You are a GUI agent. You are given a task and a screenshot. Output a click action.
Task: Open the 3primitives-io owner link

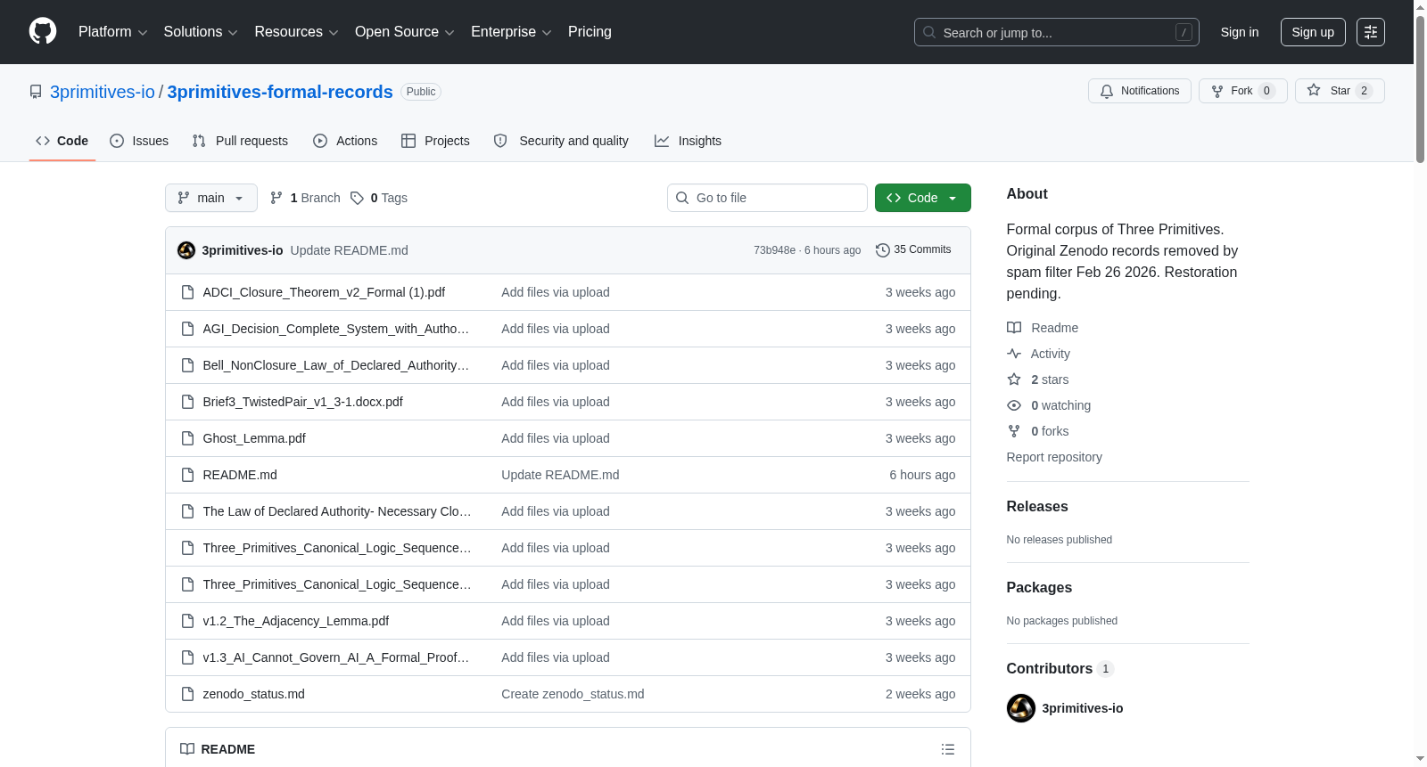(103, 92)
